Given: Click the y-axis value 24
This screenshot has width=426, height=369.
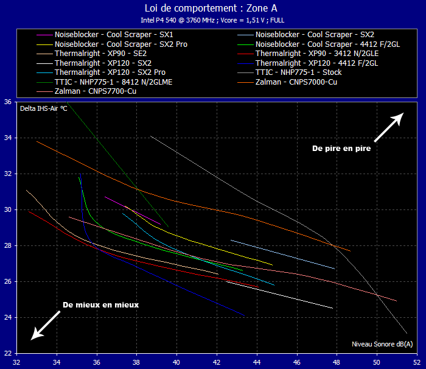Looking at the screenshot, I should tap(7, 317).
